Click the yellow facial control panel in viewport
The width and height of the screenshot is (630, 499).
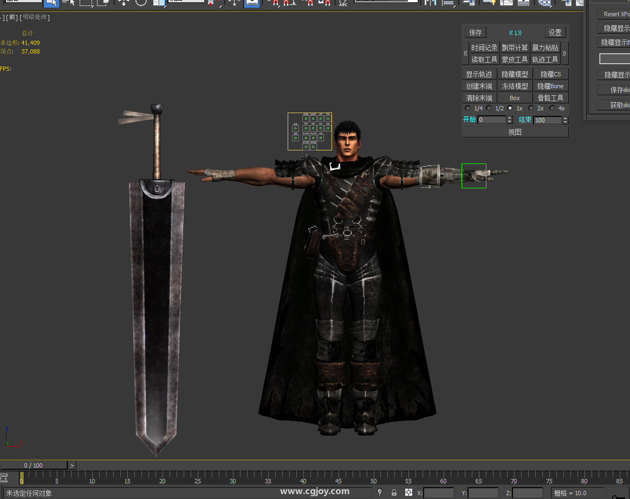pyautogui.click(x=309, y=131)
